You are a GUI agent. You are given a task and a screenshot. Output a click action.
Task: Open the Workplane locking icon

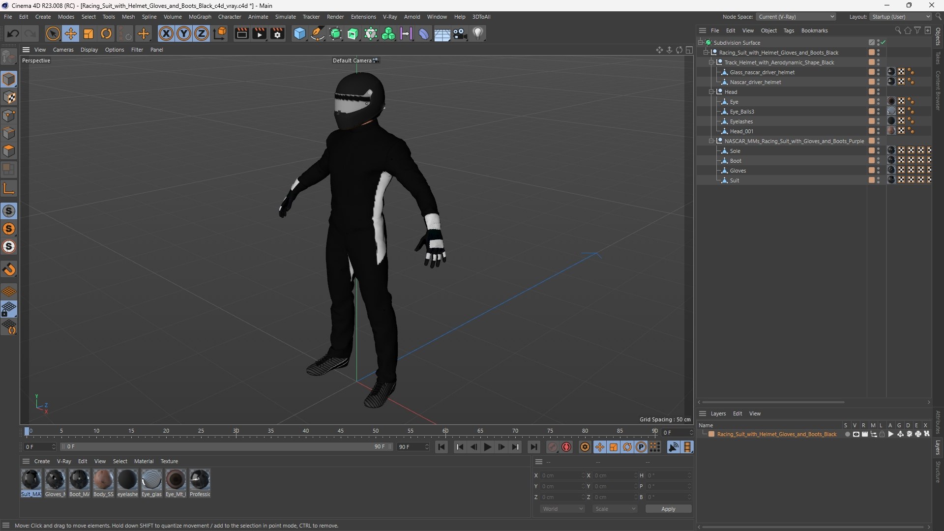click(9, 309)
